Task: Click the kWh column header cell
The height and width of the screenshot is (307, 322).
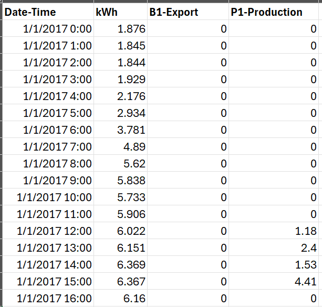Action: click(120, 12)
